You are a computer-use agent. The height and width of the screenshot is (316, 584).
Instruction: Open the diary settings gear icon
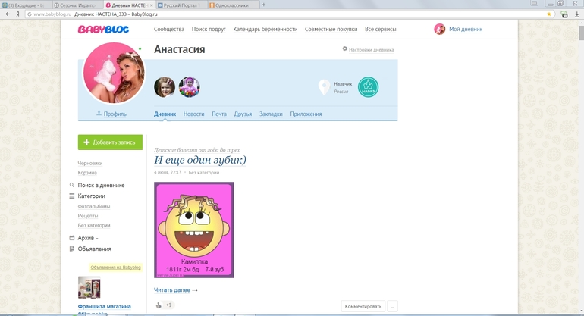pyautogui.click(x=345, y=48)
